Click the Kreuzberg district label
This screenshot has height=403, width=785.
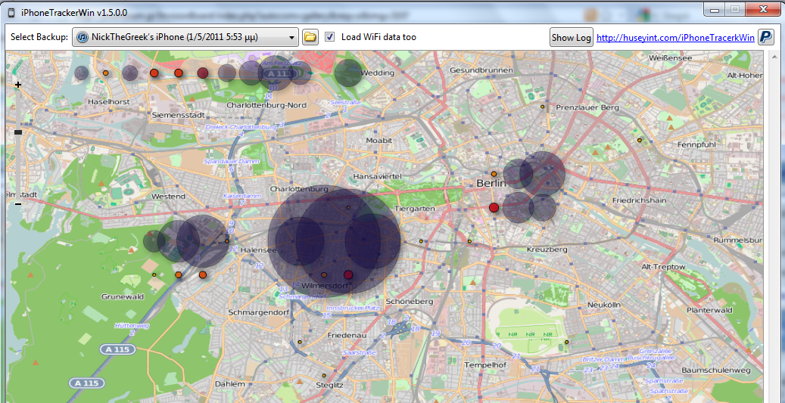(547, 249)
